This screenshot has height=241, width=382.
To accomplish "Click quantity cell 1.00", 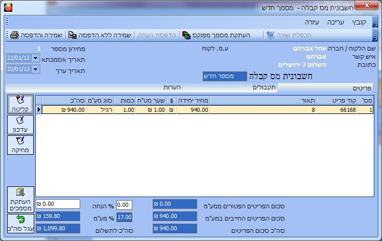I will (125, 110).
